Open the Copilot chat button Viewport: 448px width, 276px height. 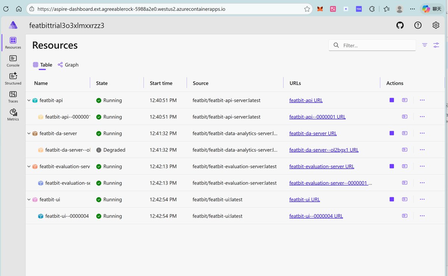pyautogui.click(x=432, y=9)
